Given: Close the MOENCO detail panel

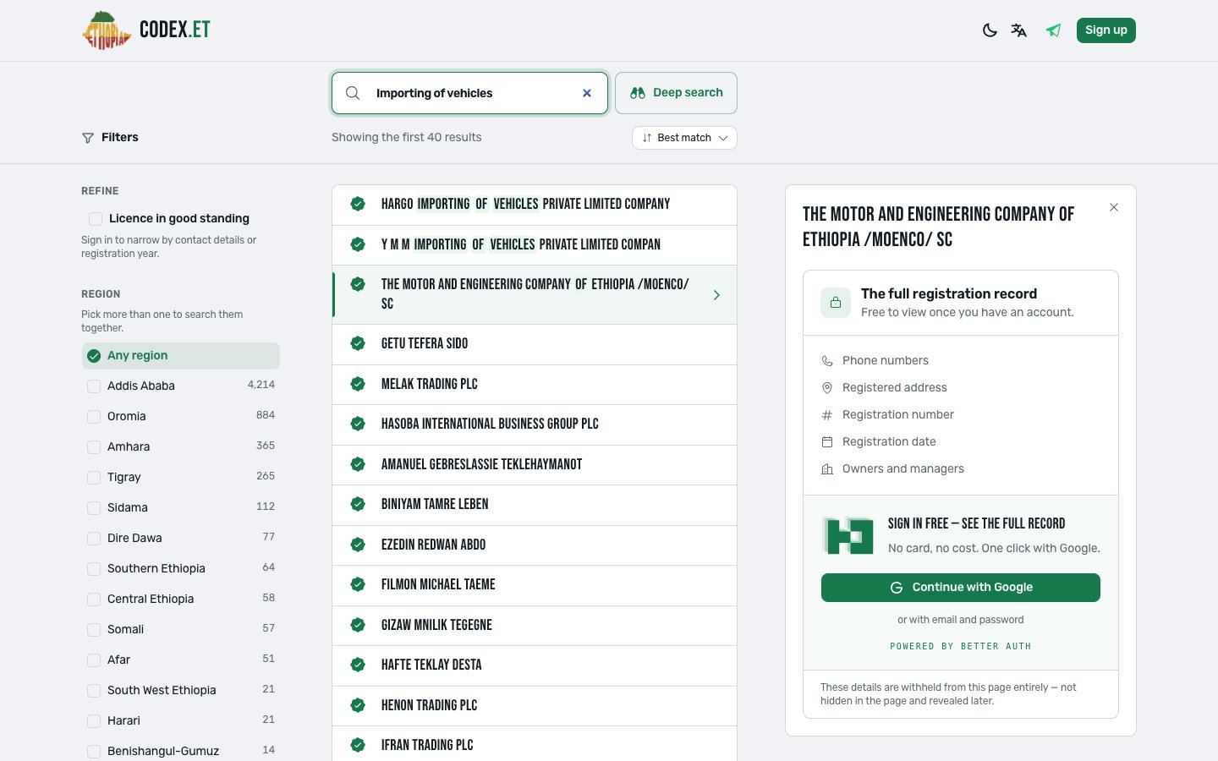Looking at the screenshot, I should (x=1114, y=207).
